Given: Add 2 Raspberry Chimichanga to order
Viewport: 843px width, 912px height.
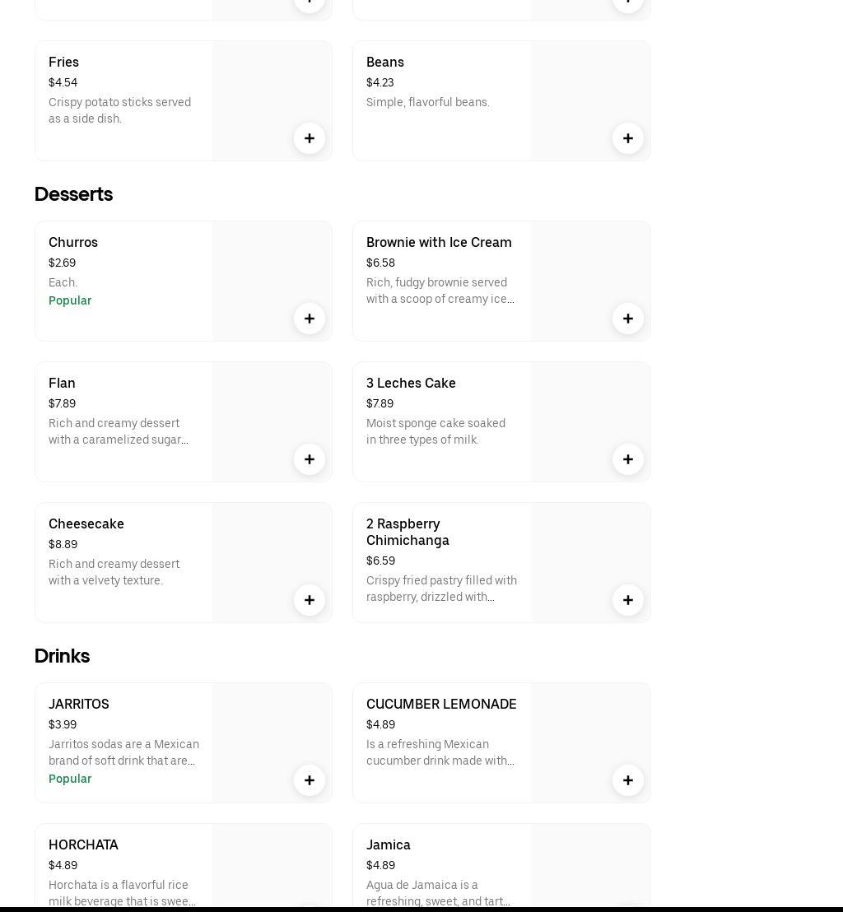Looking at the screenshot, I should point(627,600).
